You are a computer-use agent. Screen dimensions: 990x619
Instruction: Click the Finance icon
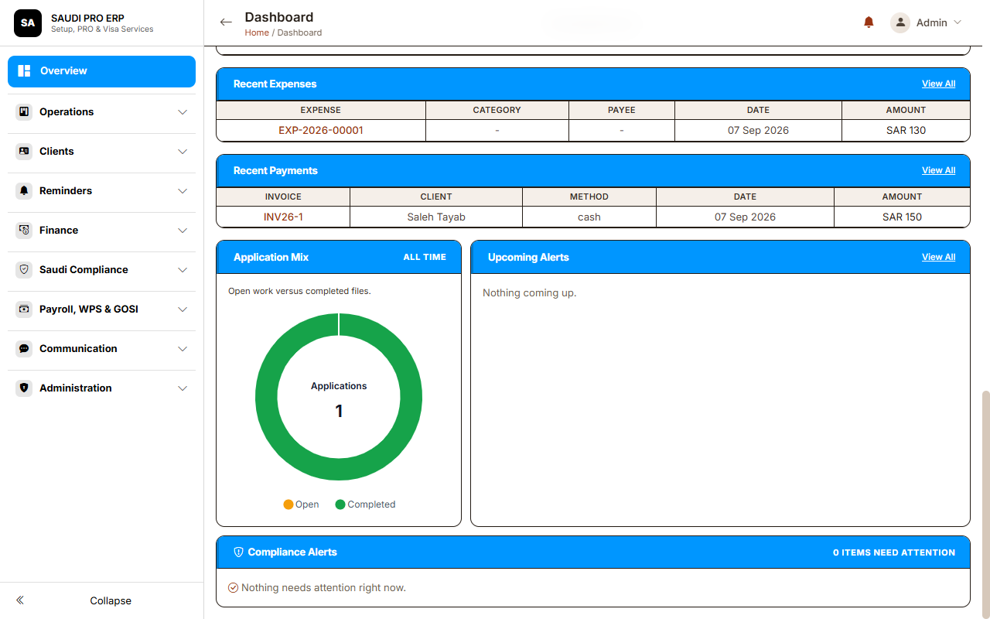click(x=24, y=231)
